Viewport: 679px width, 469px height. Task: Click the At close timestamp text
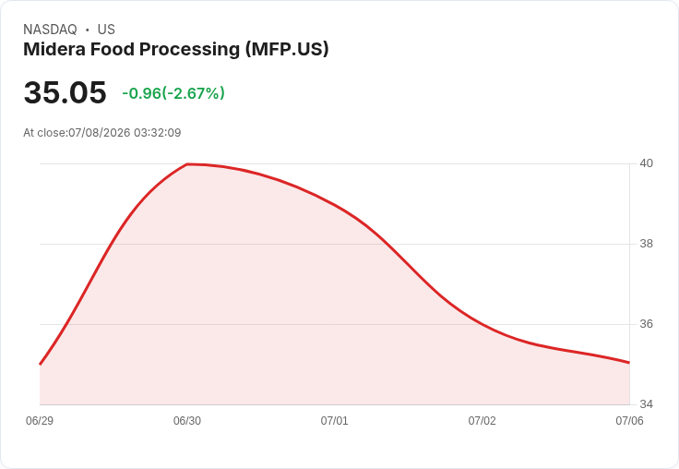point(102,133)
